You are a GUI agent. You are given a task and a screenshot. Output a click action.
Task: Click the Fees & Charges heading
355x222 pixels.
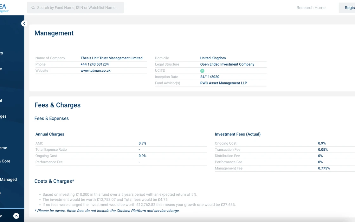pyautogui.click(x=57, y=105)
